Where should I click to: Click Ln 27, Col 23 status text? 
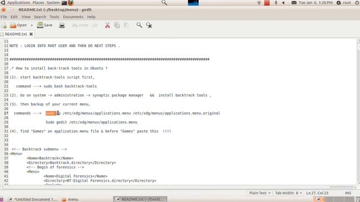[x=317, y=193]
